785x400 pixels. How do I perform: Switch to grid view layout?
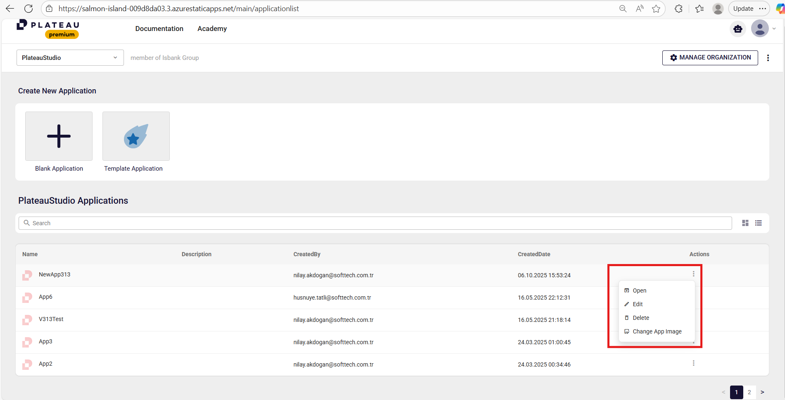[745, 223]
